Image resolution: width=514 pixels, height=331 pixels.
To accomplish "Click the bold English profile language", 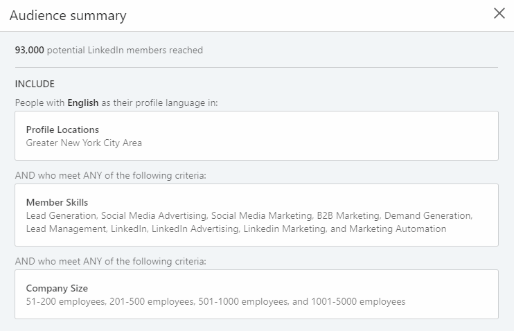I will [83, 102].
